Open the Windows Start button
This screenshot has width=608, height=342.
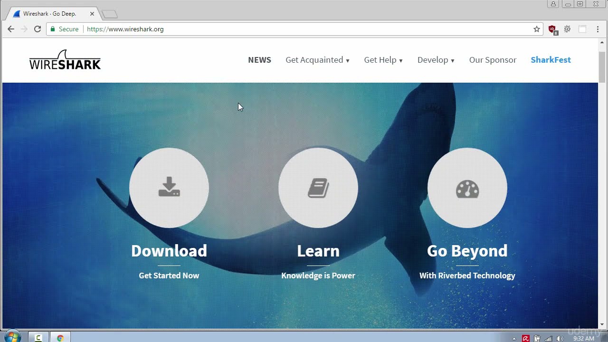click(12, 337)
